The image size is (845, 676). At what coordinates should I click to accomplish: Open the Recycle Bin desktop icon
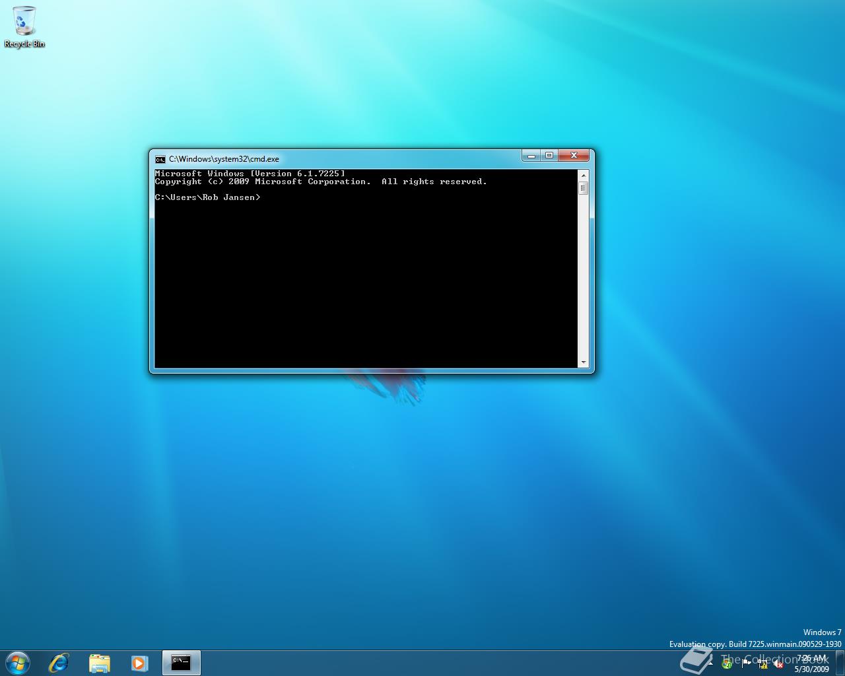24,26
